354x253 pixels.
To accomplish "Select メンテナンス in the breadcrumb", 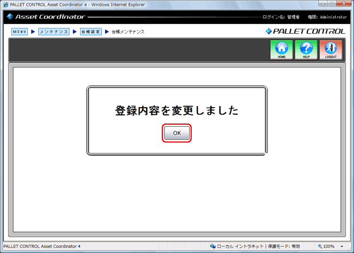I will (x=53, y=32).
